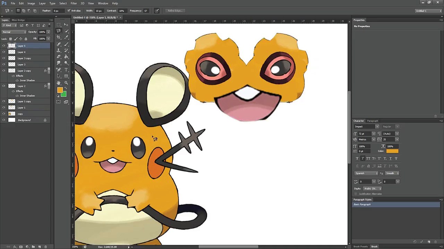This screenshot has width=444, height=249.
Task: Open the Brush Presets panel tab
Action: click(x=361, y=247)
